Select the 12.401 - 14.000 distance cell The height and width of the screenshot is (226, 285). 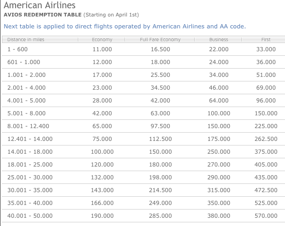(30, 139)
